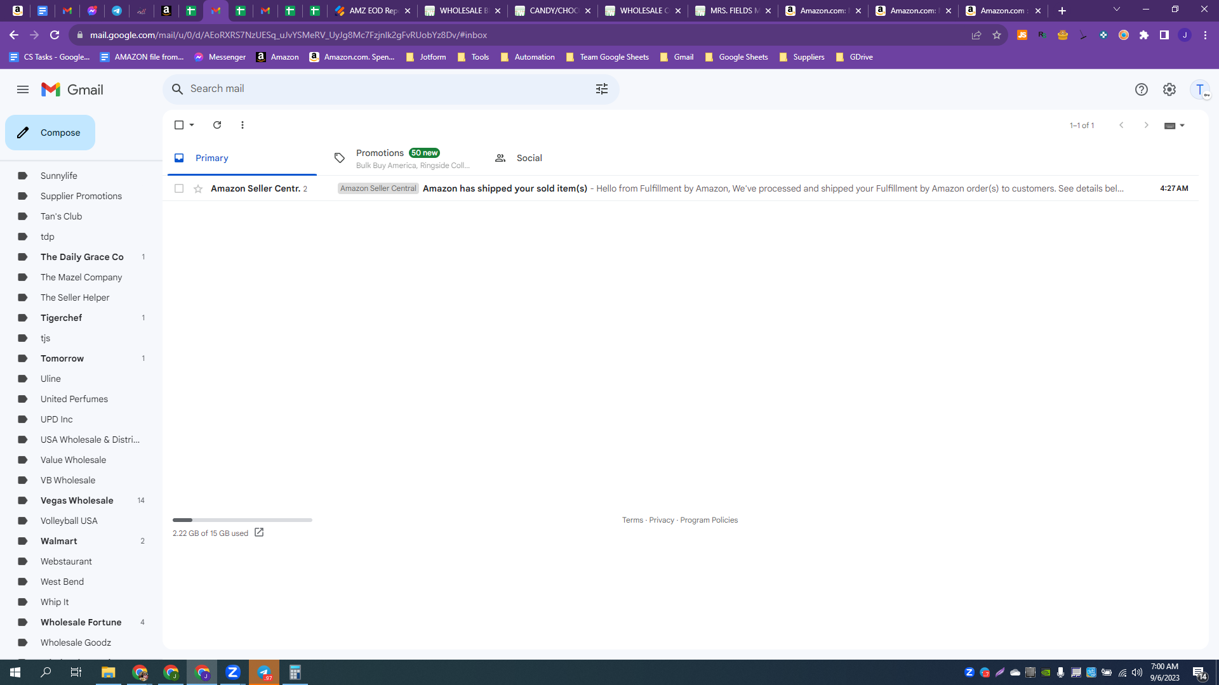1219x685 pixels.
Task: Share this page from the address bar
Action: tap(976, 35)
